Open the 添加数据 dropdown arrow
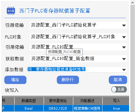135x112 pixels. click(x=124, y=70)
